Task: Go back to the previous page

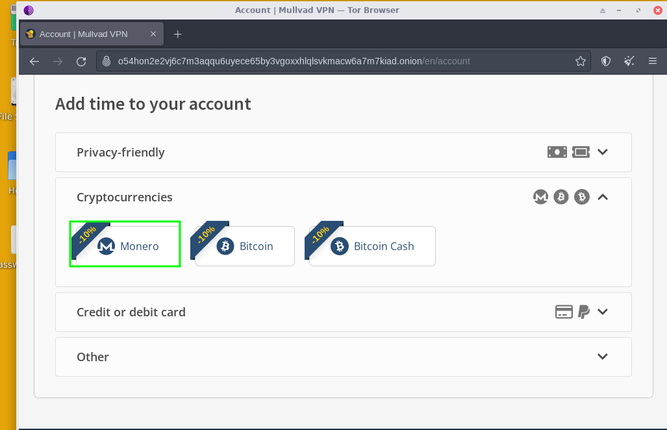Action: (34, 62)
